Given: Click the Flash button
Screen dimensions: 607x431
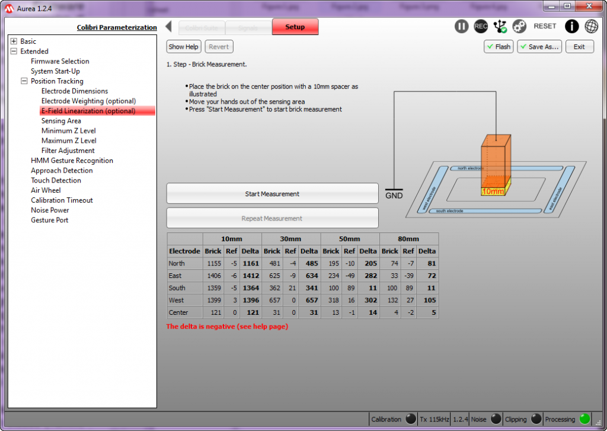Looking at the screenshot, I should point(497,47).
